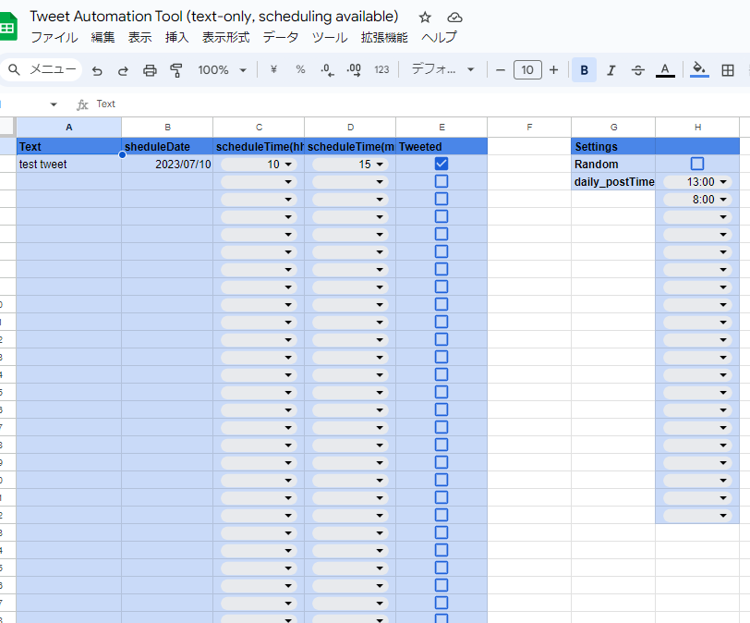Check the cloud save status icon
This screenshot has height=623, width=750.
pyautogui.click(x=454, y=18)
